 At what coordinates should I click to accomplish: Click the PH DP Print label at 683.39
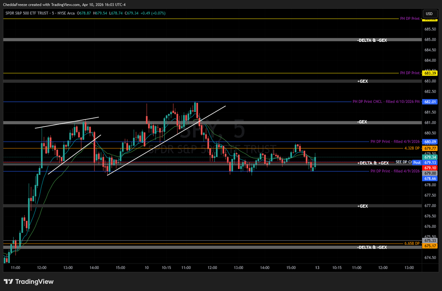coord(410,73)
